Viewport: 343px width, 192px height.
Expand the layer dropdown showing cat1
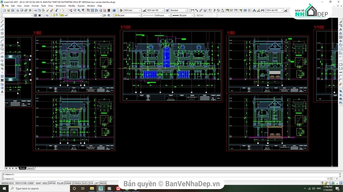[101, 15]
